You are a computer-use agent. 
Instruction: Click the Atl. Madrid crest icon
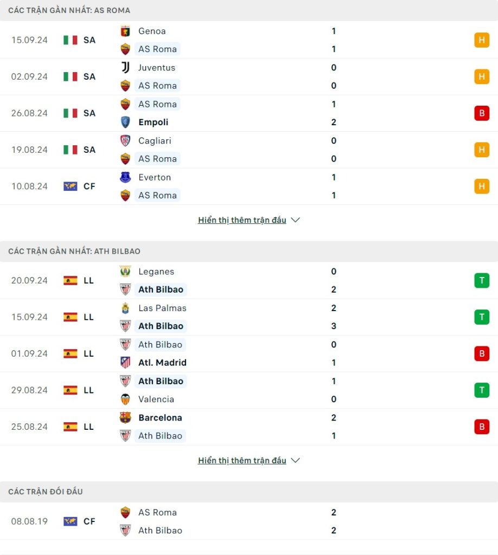125,363
